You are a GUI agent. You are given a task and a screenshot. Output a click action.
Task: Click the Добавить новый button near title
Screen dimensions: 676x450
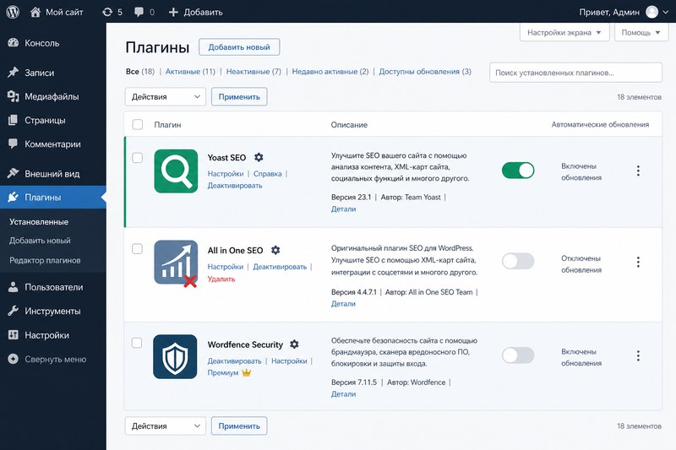(x=239, y=47)
